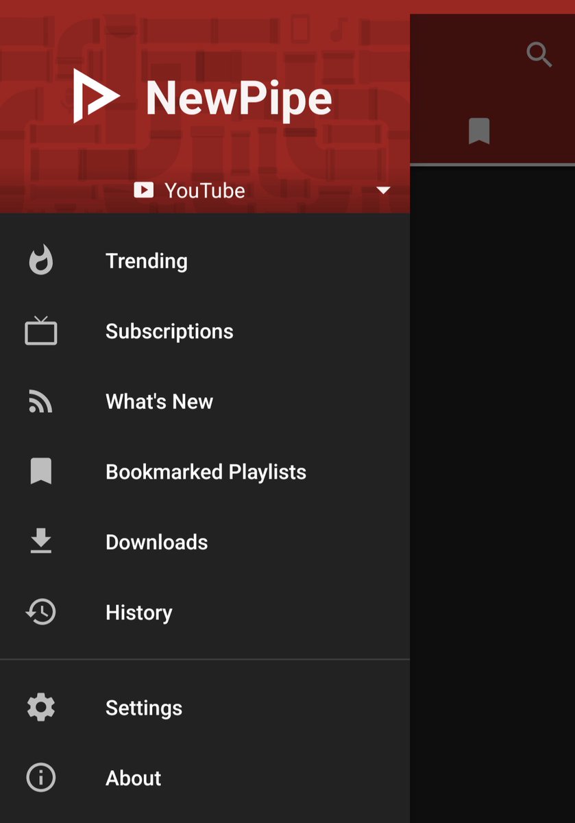Open the Downloads section
The image size is (575, 823).
point(205,542)
